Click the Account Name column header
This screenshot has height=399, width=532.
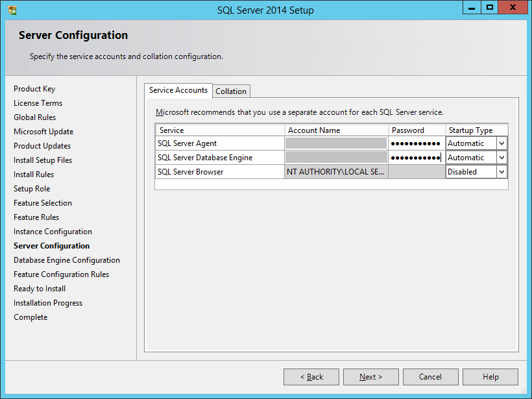(x=336, y=130)
